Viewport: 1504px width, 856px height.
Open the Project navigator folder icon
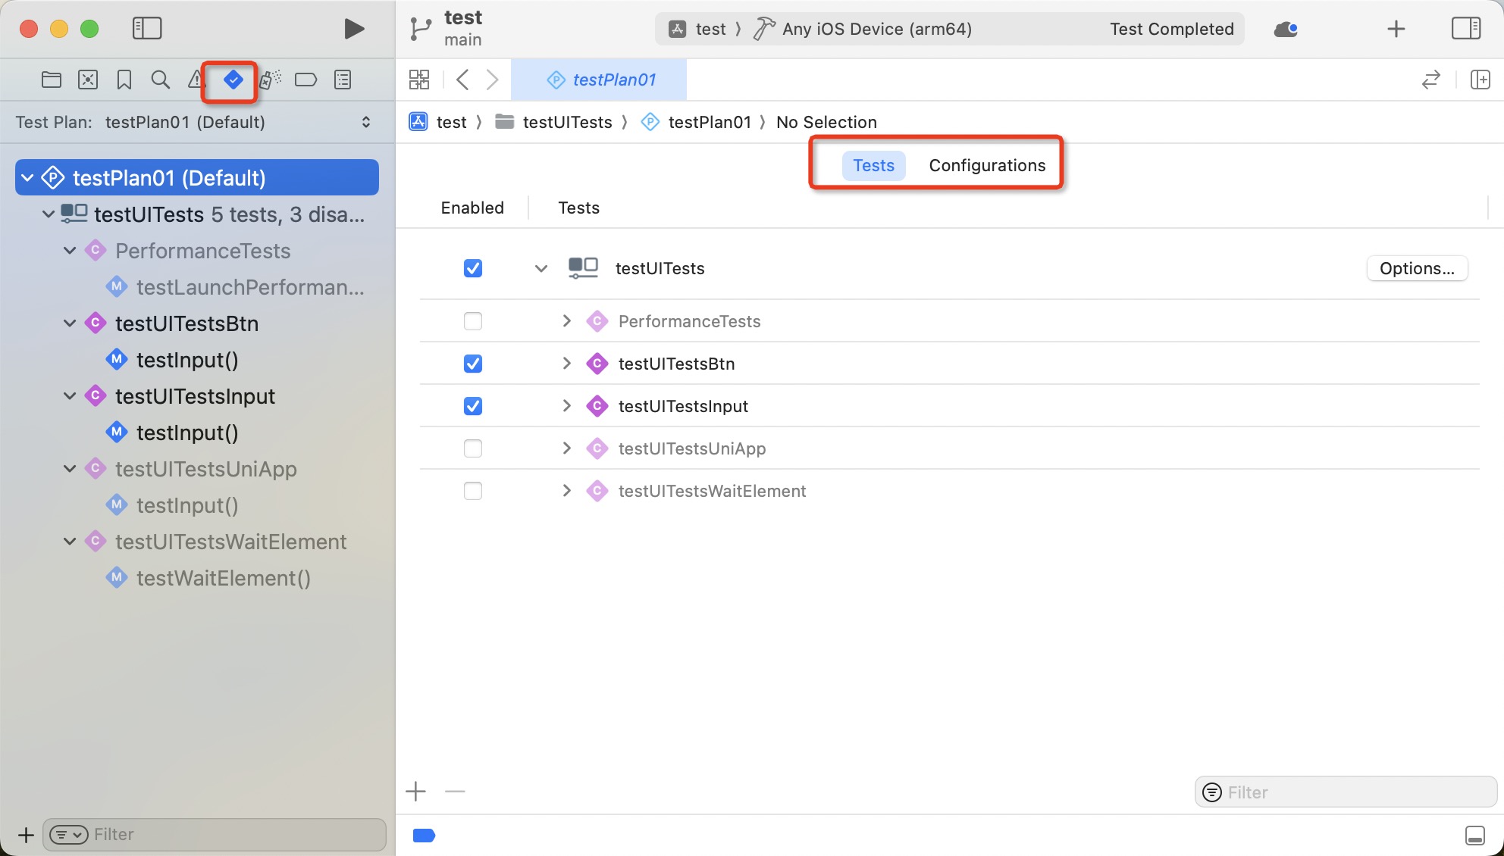click(x=52, y=80)
